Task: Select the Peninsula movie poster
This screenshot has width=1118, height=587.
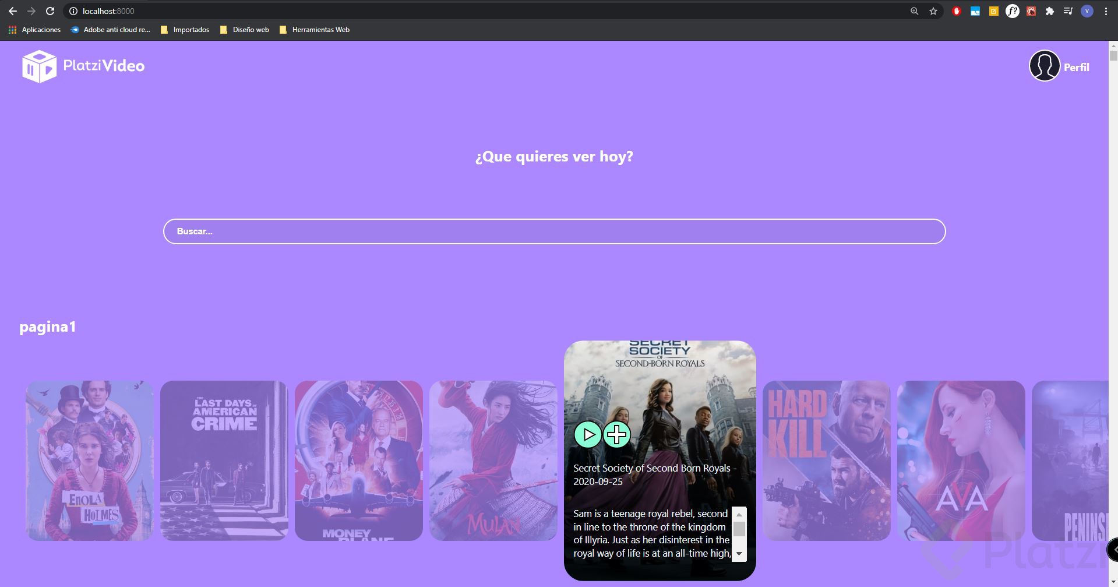Action: [1070, 461]
